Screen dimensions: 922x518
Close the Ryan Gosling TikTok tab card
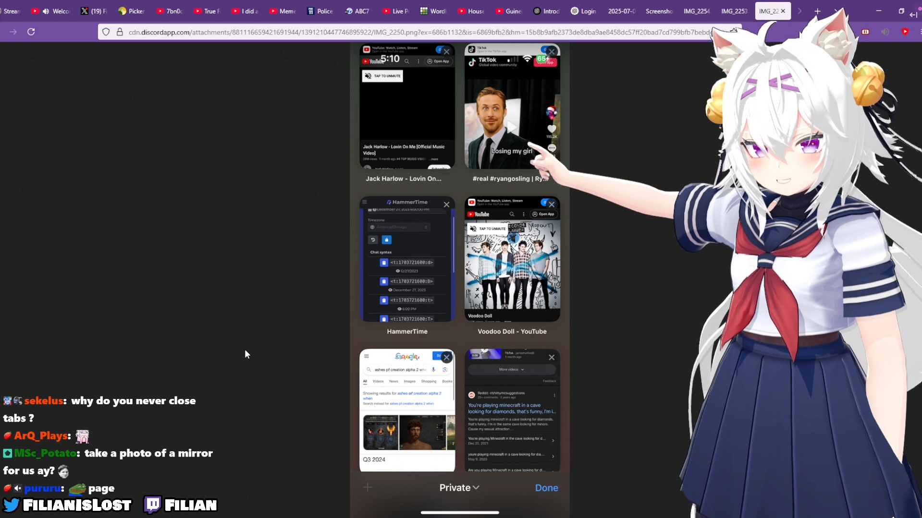click(x=552, y=51)
